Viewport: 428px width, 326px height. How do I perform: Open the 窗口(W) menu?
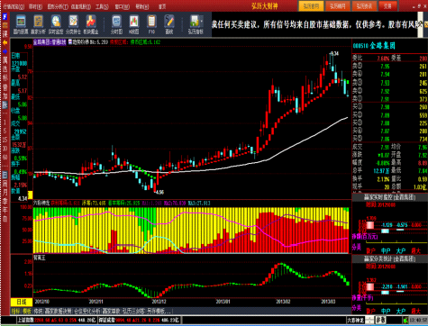(x=123, y=6)
